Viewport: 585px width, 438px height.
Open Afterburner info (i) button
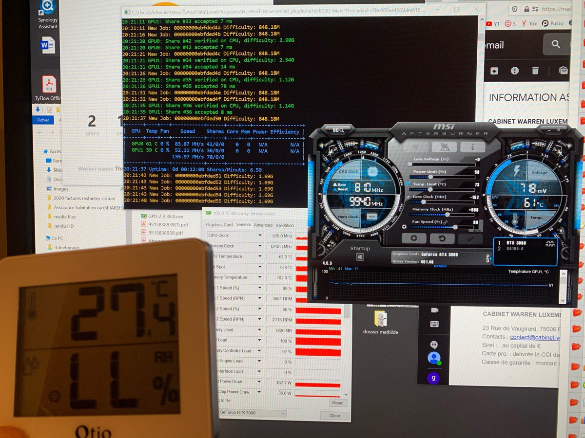pos(473,146)
